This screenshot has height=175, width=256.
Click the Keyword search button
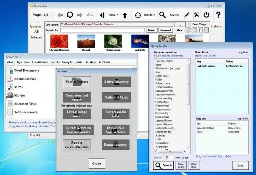coord(166,30)
